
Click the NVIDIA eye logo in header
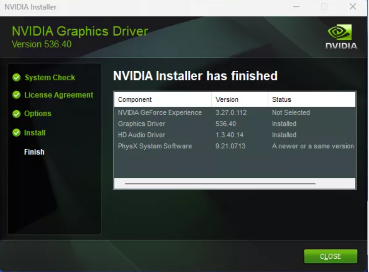(x=340, y=33)
